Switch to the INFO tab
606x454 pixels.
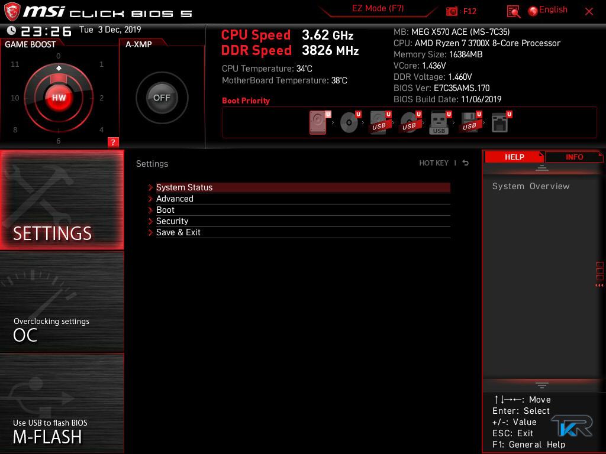coord(574,157)
